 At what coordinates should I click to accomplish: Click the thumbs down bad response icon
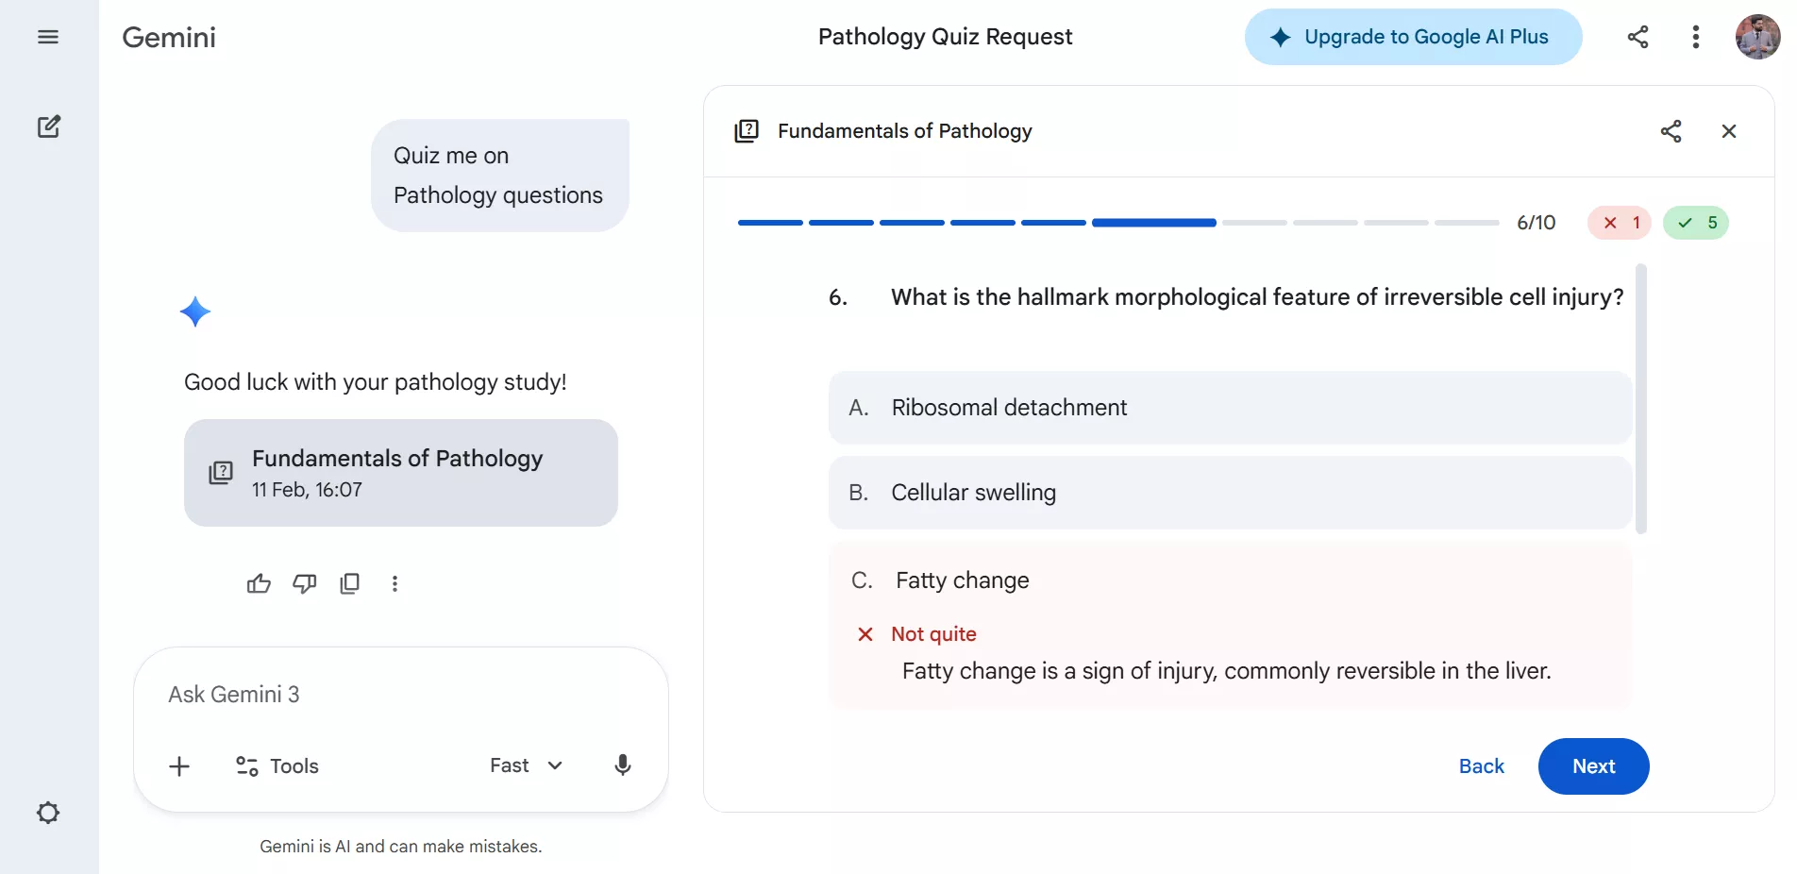tap(304, 583)
